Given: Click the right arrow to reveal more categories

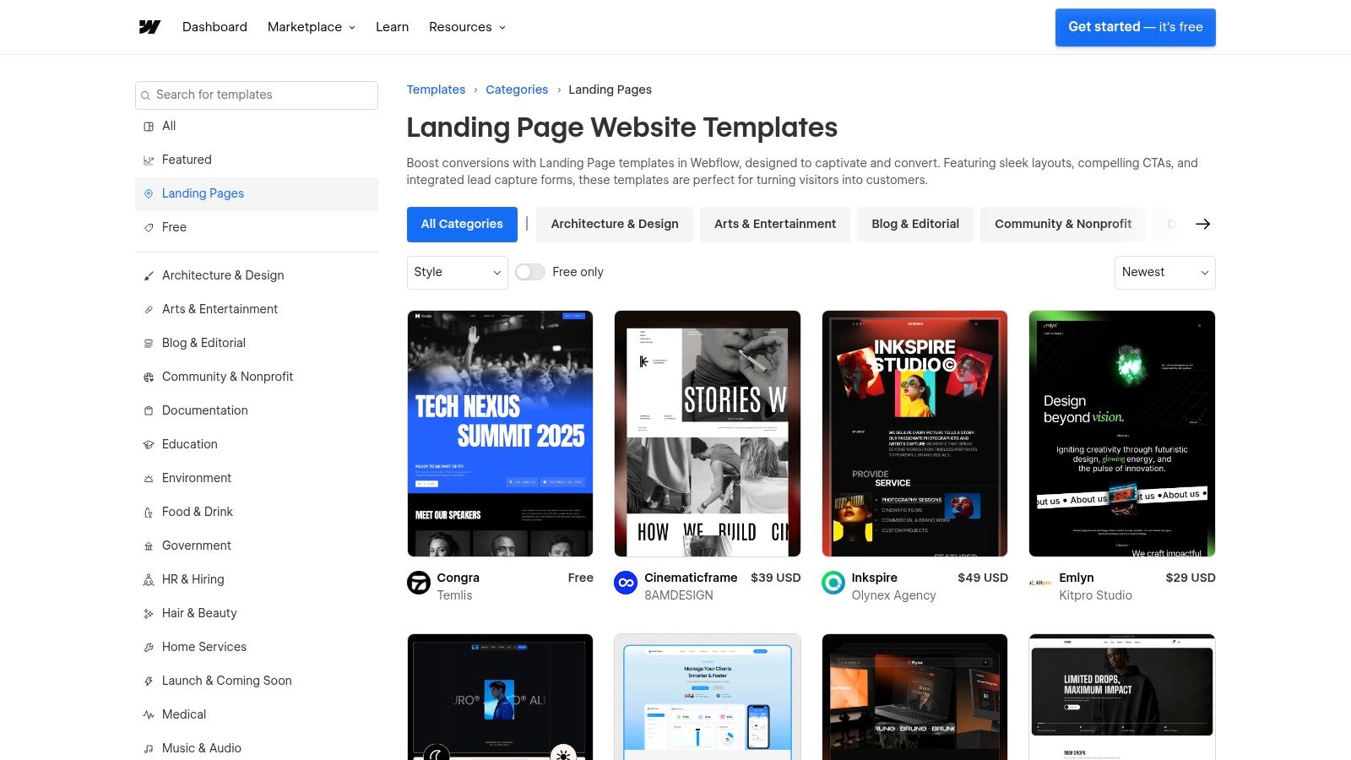Looking at the screenshot, I should (1202, 224).
